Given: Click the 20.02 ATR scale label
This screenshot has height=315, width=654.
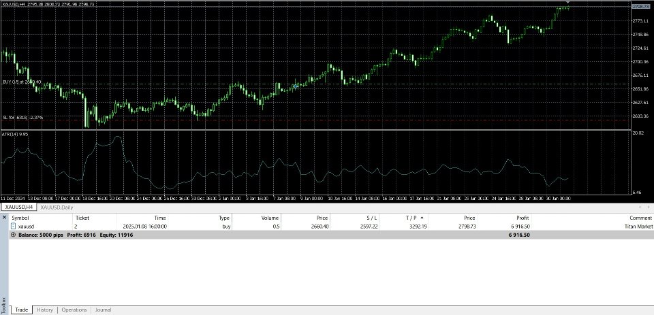Looking at the screenshot, I should (638, 133).
